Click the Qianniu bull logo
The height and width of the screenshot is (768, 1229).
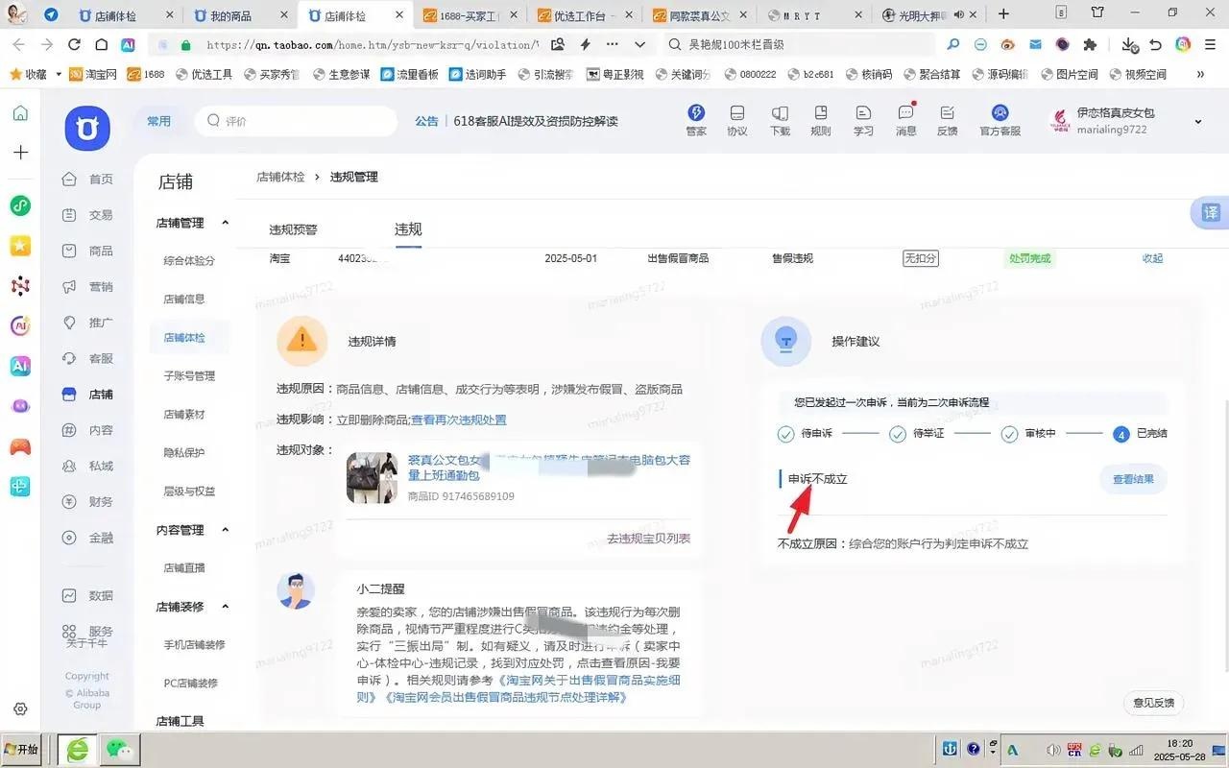87,128
